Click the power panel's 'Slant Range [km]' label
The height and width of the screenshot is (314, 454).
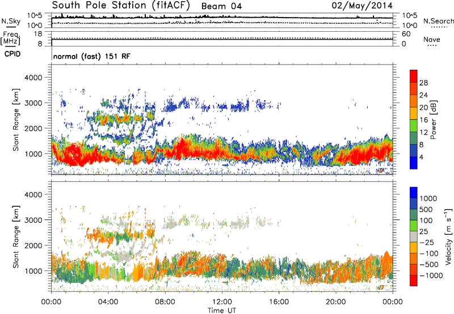[x=16, y=120]
